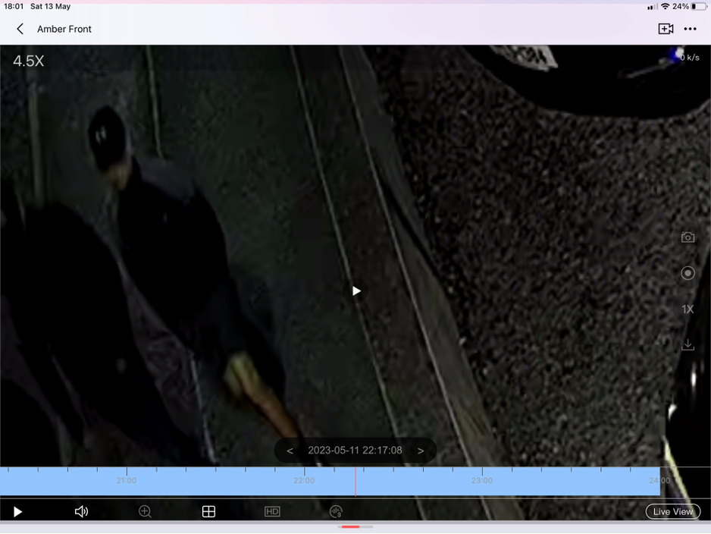Viewport: 711px width, 534px height.
Task: Tap the battery 24% status indicator
Action: tap(689, 6)
